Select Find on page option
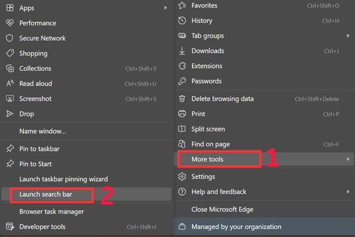The image size is (355, 237). pos(211,144)
